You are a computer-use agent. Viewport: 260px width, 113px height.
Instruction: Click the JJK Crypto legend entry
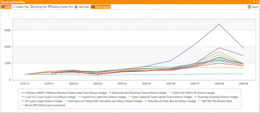(44, 101)
